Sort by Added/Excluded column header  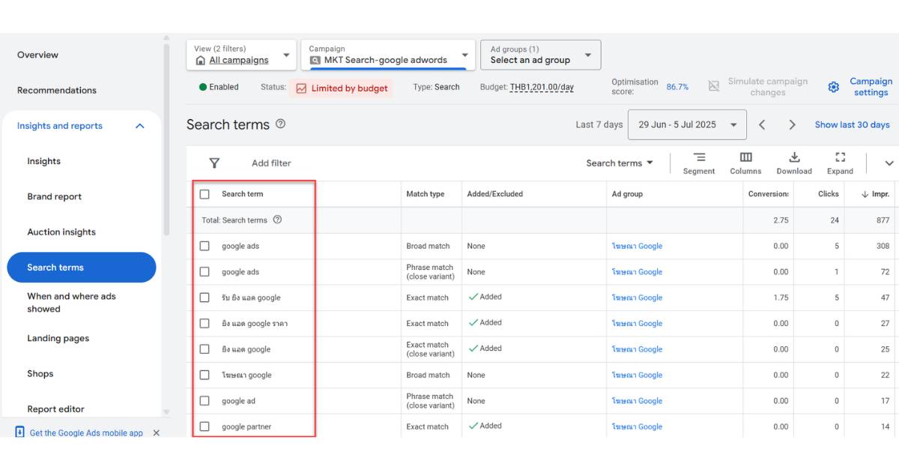[x=494, y=194]
